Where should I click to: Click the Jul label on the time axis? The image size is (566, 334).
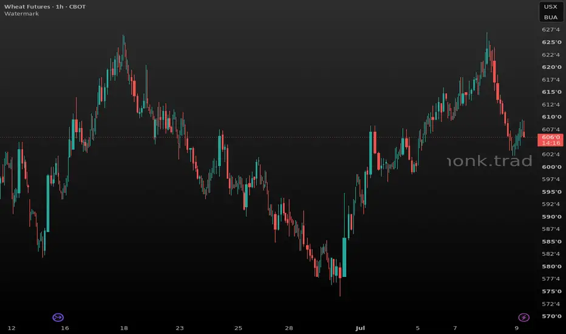tap(360, 328)
